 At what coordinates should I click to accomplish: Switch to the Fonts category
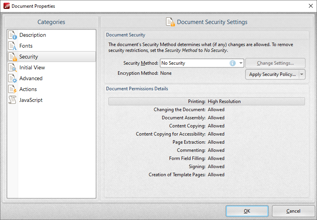51,46
